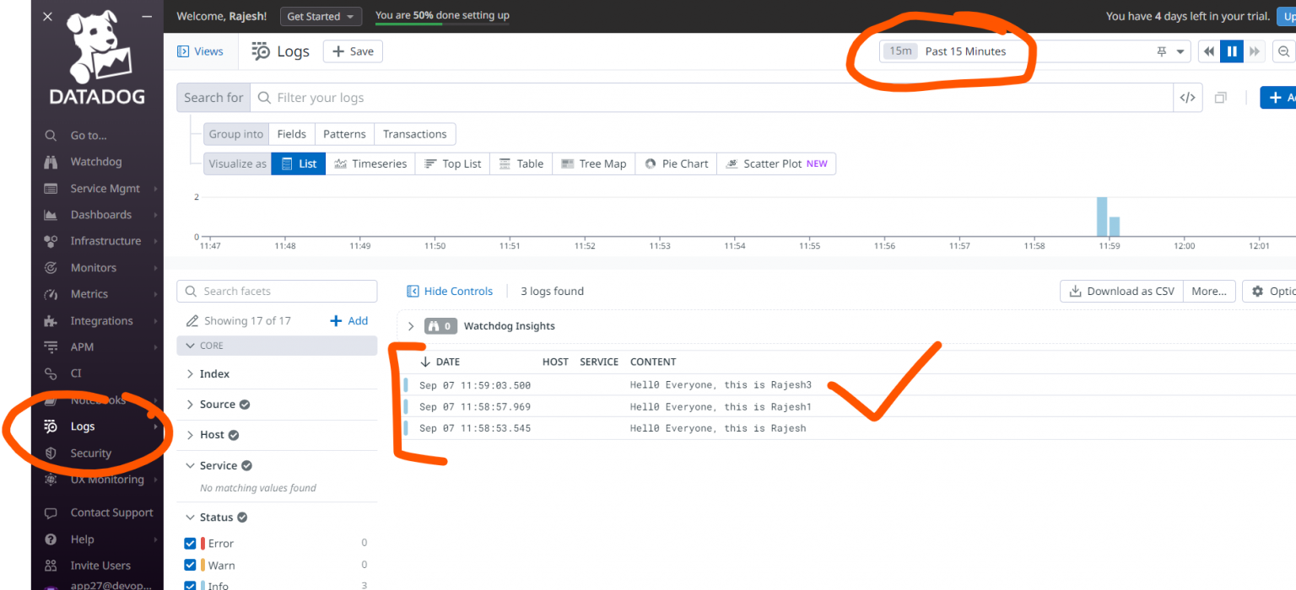The image size is (1296, 590).
Task: Uncheck the Error status checkbox
Action: tap(190, 544)
